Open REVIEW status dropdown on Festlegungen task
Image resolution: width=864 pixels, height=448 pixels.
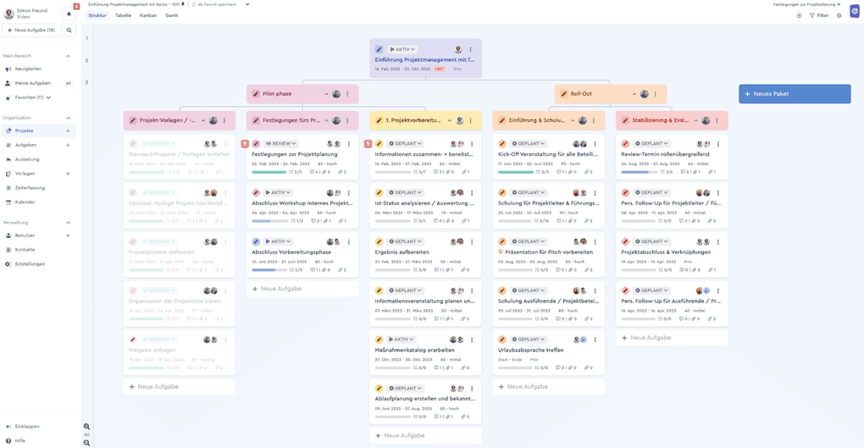[280, 144]
